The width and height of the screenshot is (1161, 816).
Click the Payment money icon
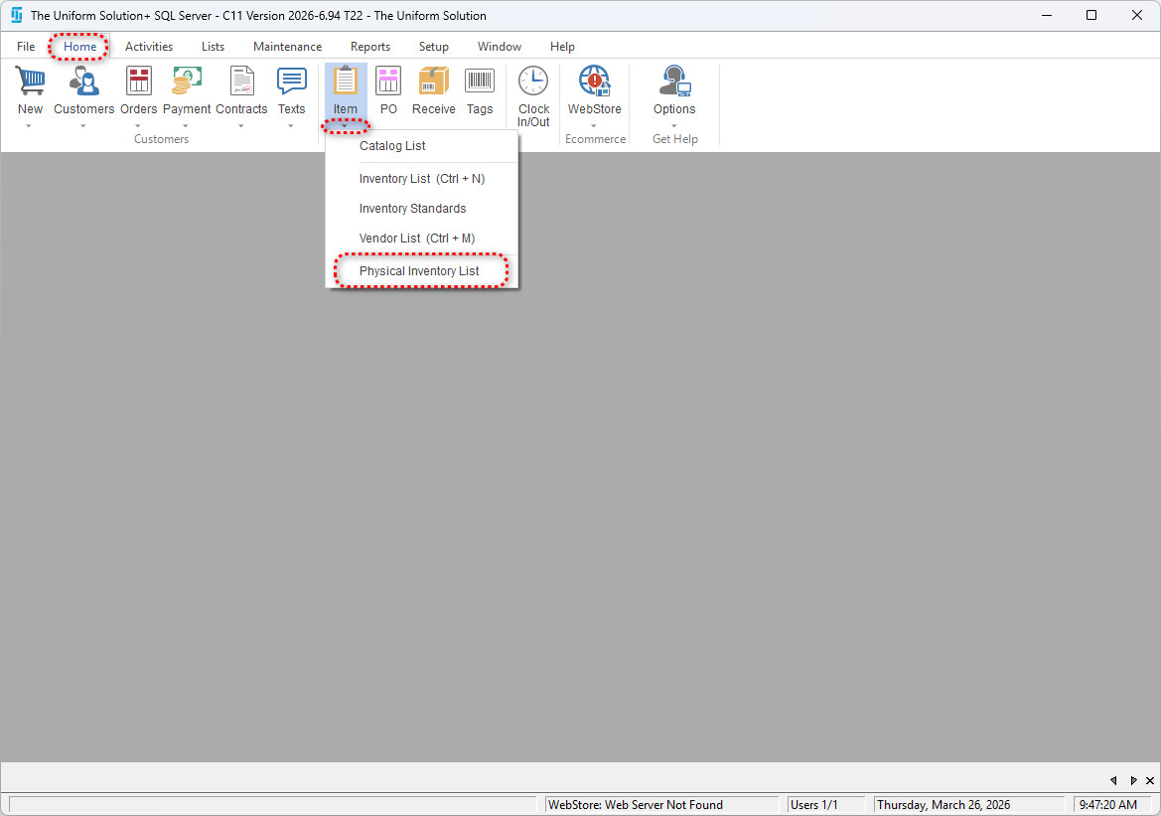pos(187,82)
